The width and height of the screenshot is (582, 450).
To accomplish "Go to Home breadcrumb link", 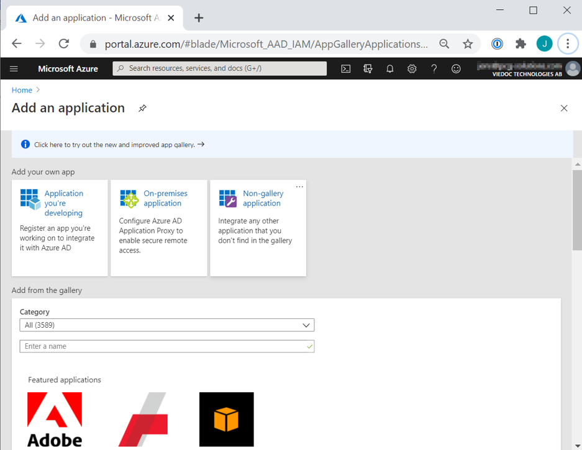I will [x=22, y=90].
